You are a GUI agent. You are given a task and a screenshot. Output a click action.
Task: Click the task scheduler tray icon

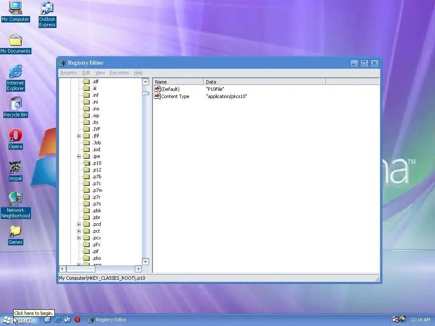tap(395, 319)
